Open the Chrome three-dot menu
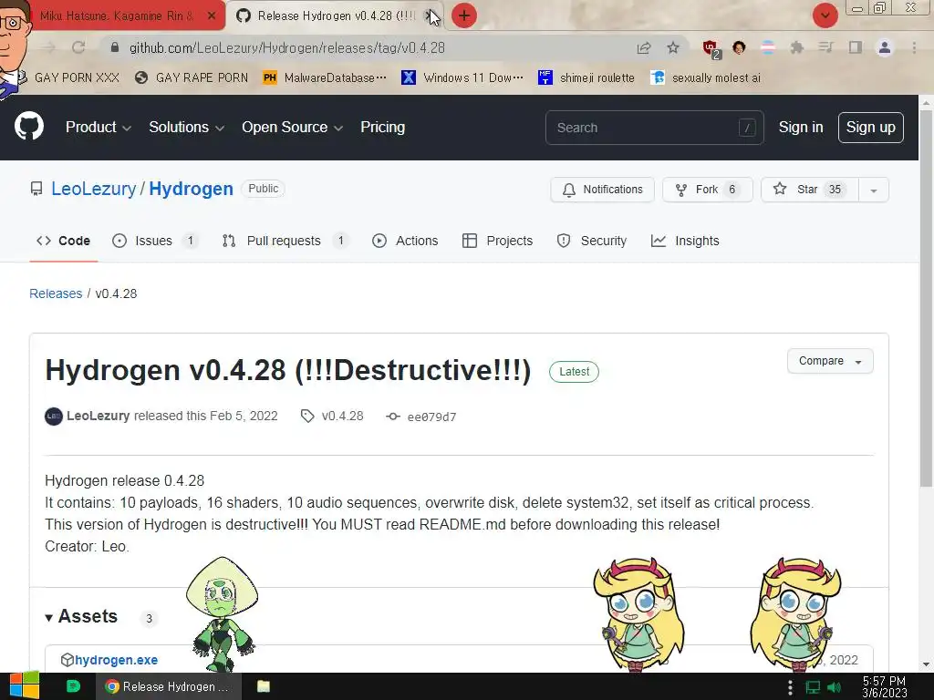This screenshot has width=934, height=700. [914, 47]
